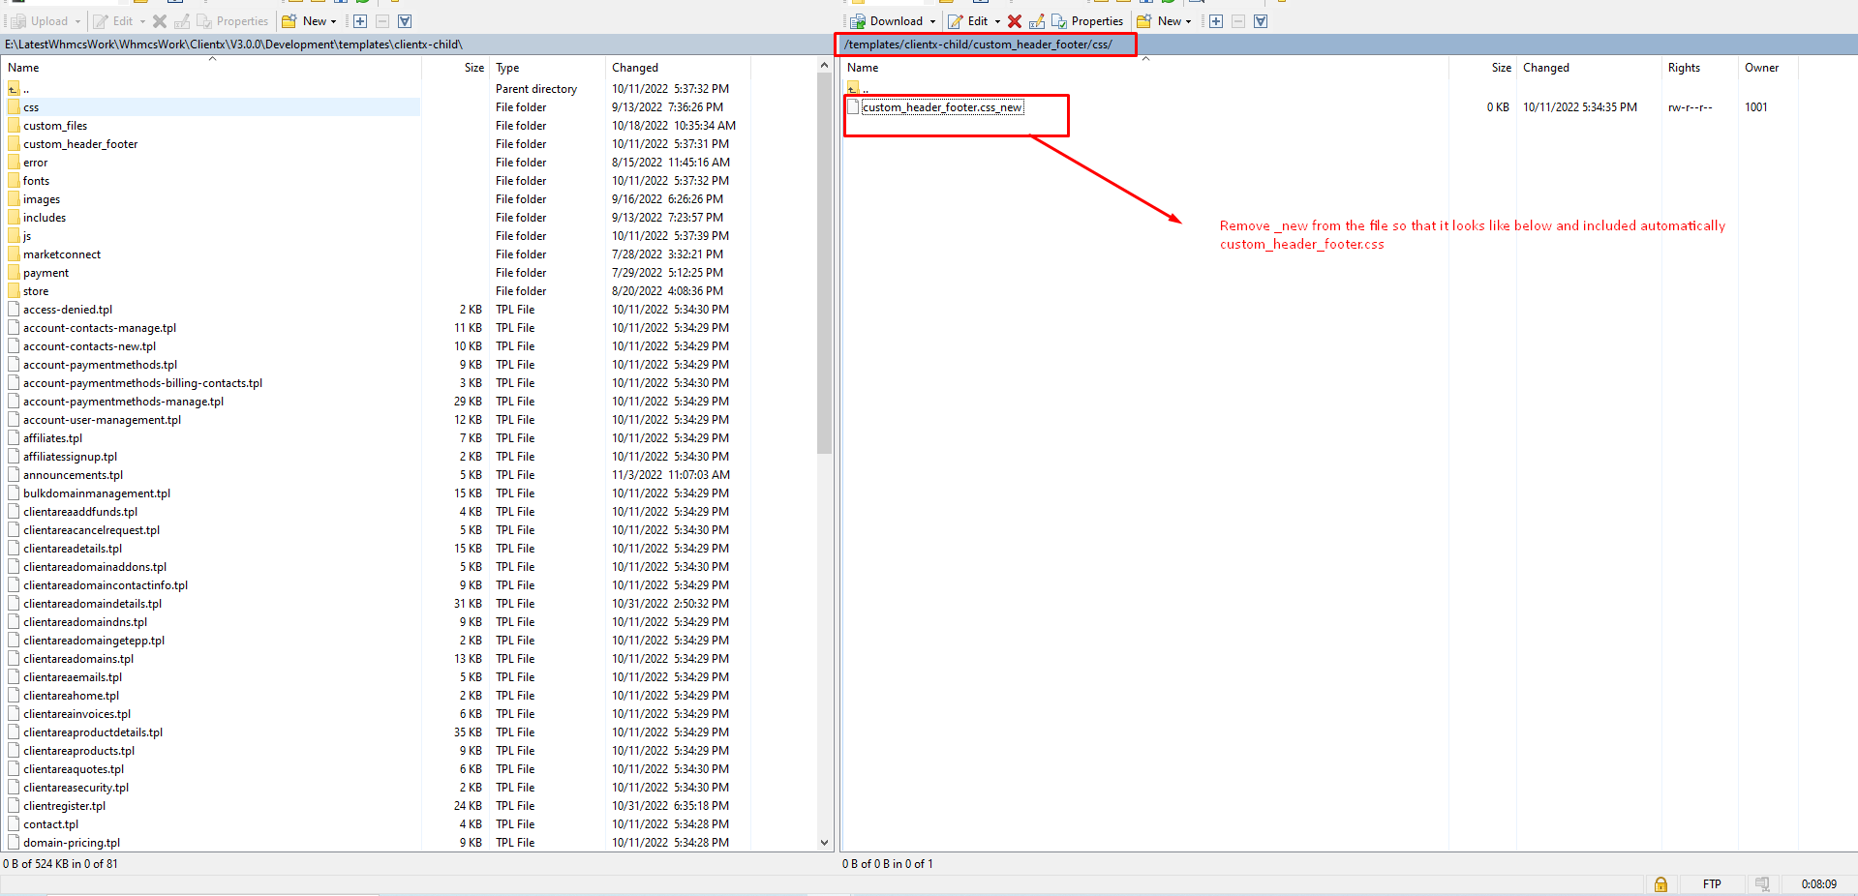This screenshot has width=1858, height=896.
Task: Expand the New dropdown in remote toolbar
Action: pyautogui.click(x=1188, y=21)
